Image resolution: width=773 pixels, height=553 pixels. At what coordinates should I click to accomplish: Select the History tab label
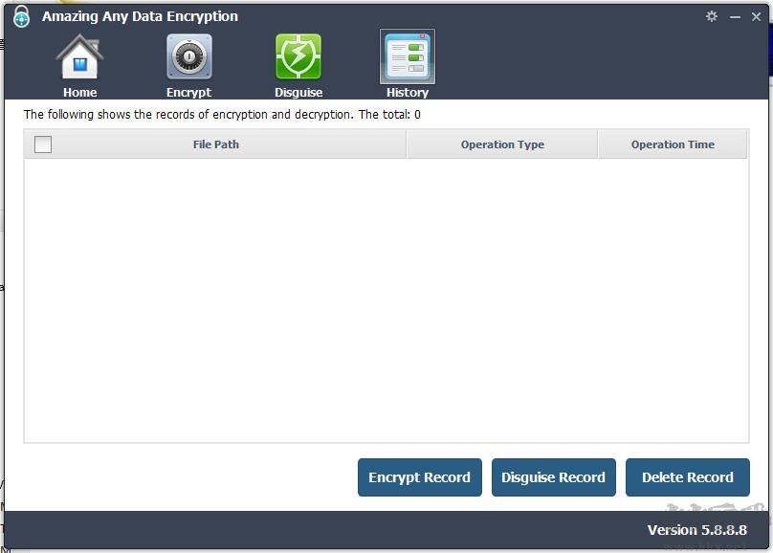(408, 93)
